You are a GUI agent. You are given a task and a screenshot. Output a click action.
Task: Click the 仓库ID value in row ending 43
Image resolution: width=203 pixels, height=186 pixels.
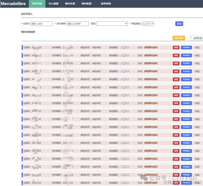tap(37, 47)
